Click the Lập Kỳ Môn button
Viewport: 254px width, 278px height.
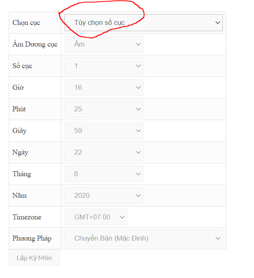point(34,258)
